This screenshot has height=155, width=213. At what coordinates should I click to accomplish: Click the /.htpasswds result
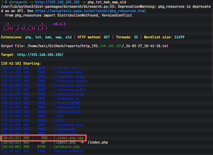click(65, 129)
